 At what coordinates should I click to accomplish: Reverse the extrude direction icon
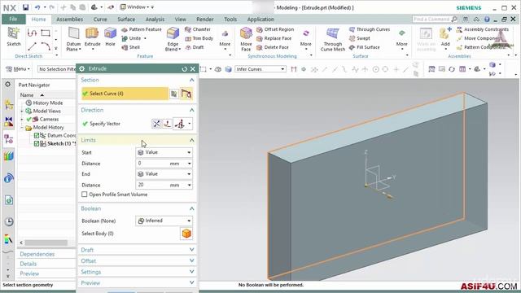156,124
